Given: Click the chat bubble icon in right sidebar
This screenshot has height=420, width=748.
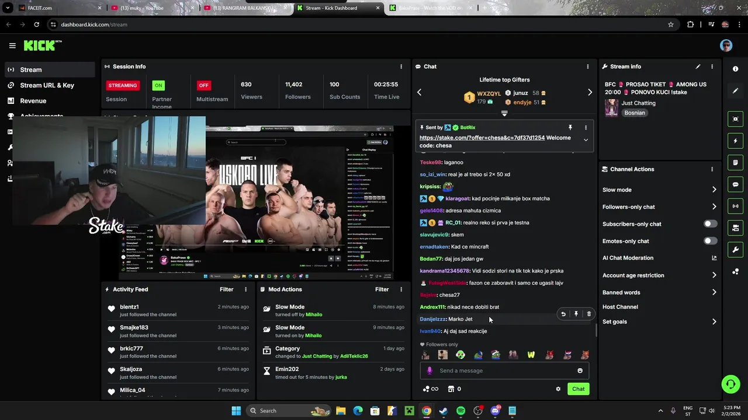Looking at the screenshot, I should click(x=735, y=184).
